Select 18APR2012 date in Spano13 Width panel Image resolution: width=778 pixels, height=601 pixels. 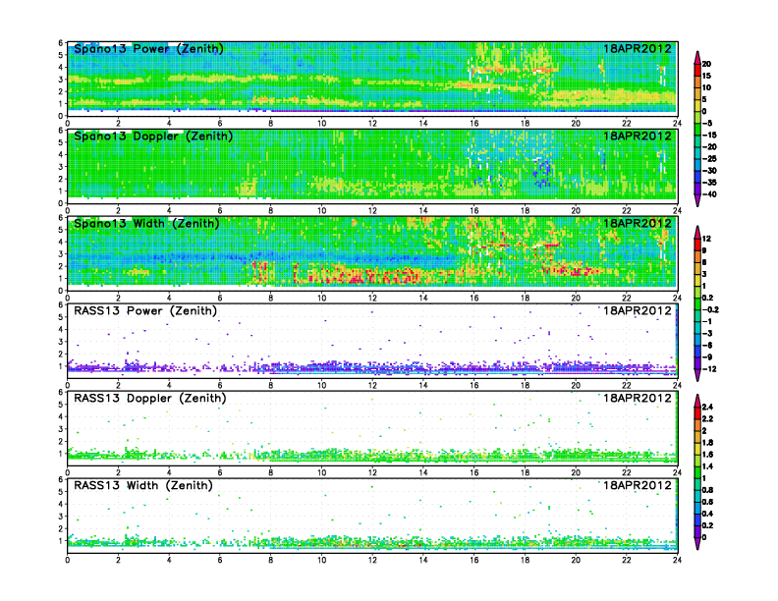point(638,223)
